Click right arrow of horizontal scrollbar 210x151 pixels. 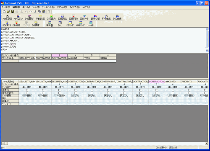(206, 143)
